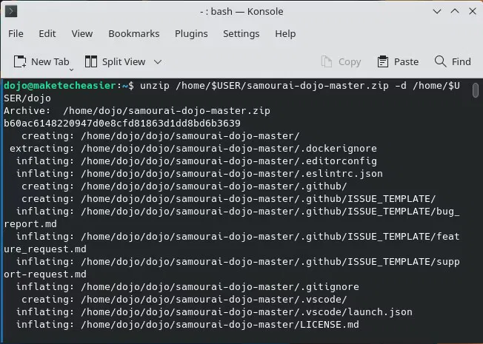Click the .eslintrc.json inflating line
The width and height of the screenshot is (483, 344).
[199, 174]
